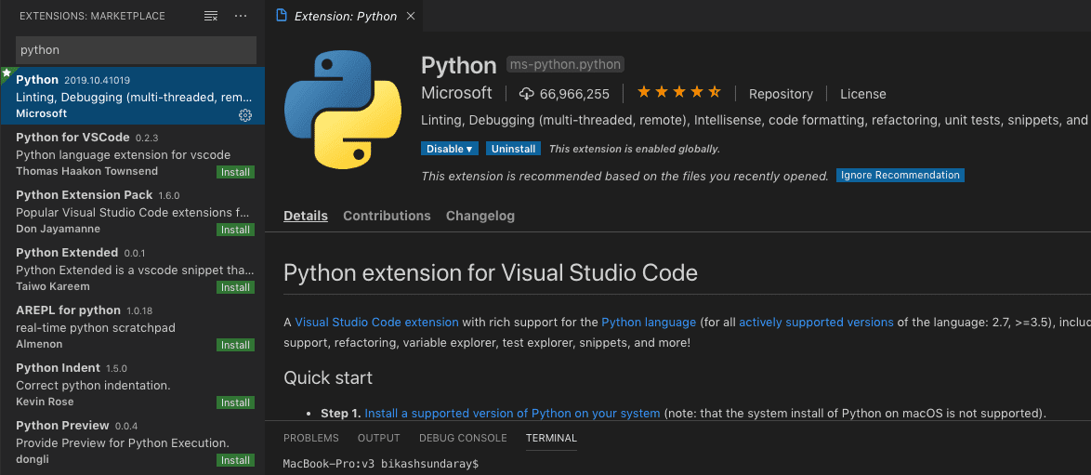1091x475 pixels.
Task: Install Python for VSCode extension
Action: [235, 172]
